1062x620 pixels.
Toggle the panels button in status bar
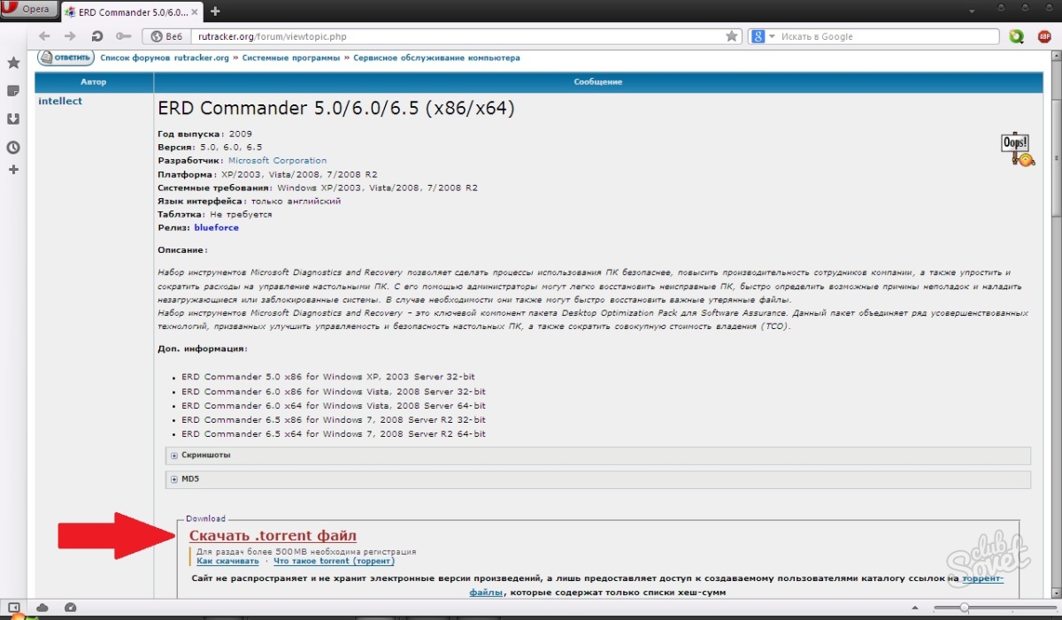[13, 608]
